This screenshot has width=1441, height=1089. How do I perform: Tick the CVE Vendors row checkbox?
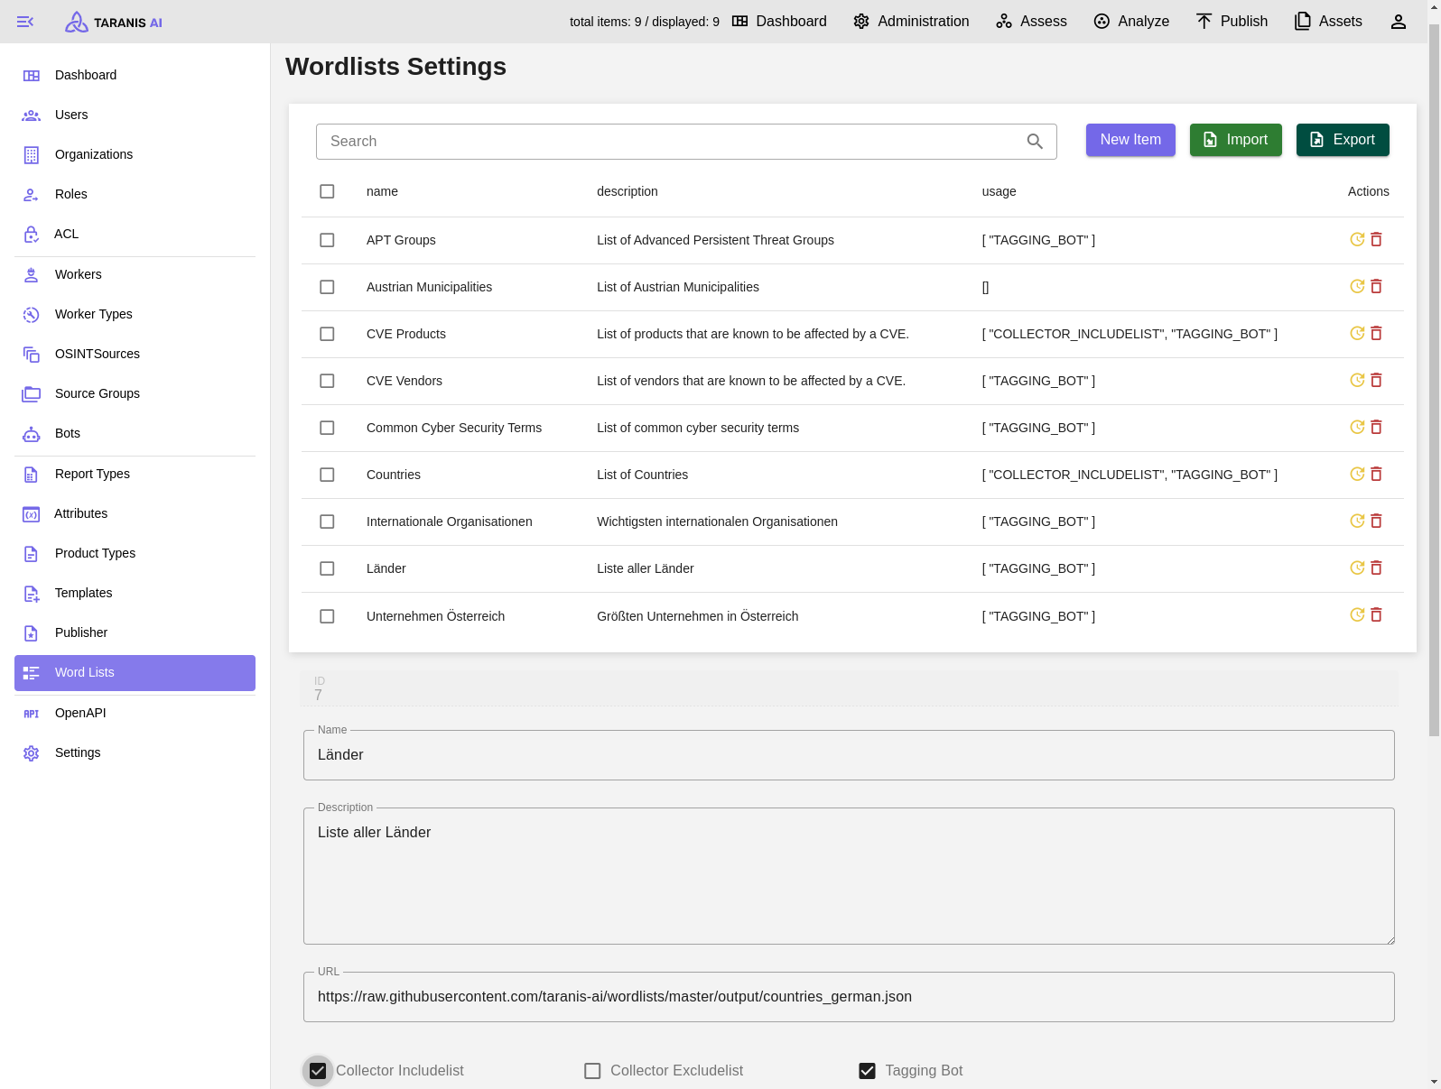pos(327,381)
